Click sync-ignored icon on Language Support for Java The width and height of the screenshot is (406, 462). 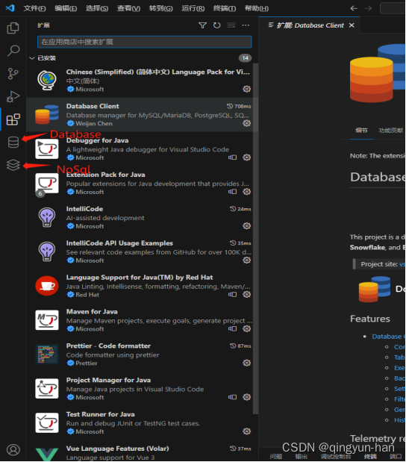[232, 294]
